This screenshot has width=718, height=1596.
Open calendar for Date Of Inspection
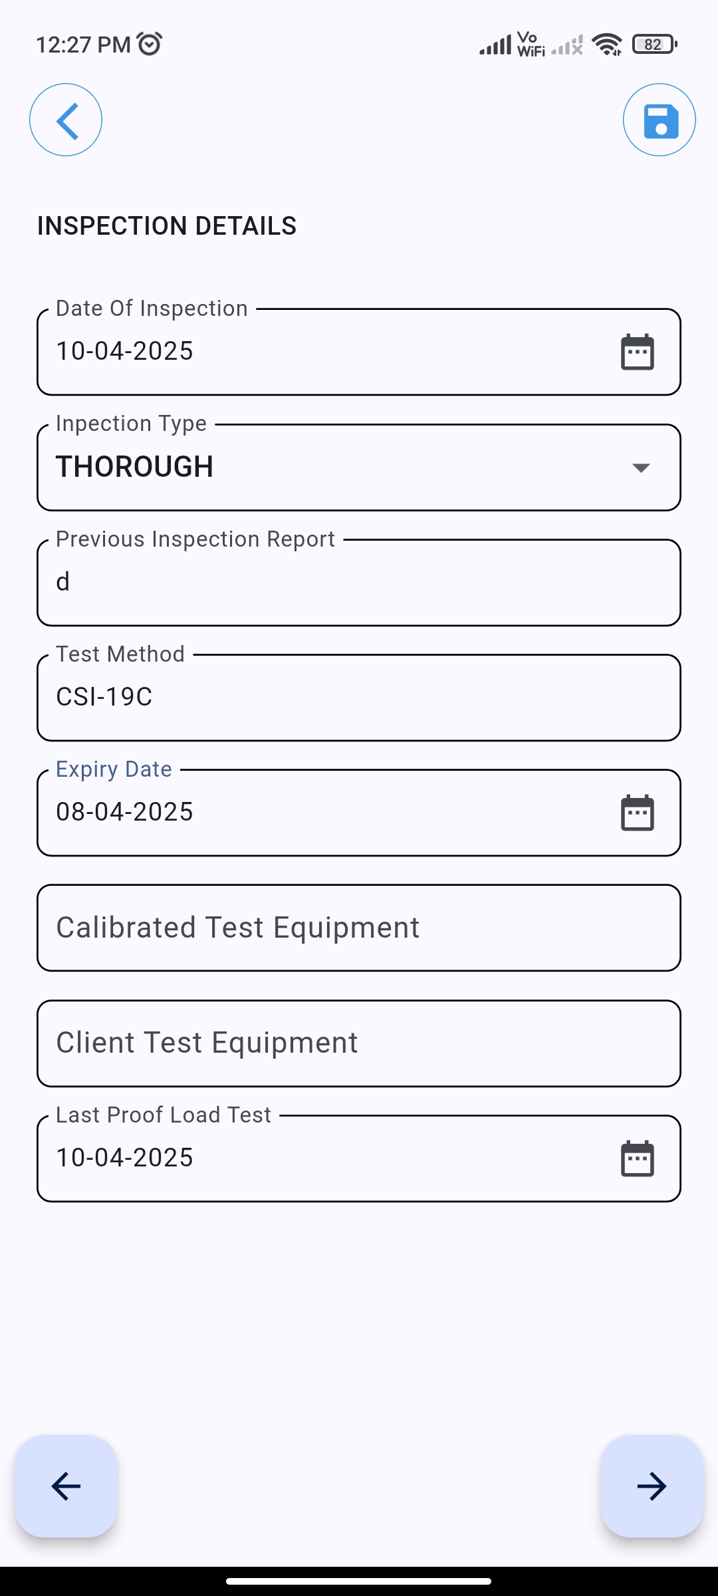pyautogui.click(x=637, y=352)
